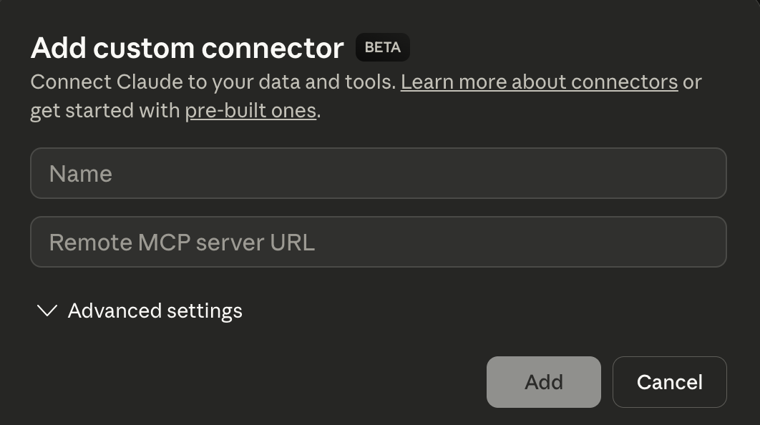Viewport: 760px width, 425px height.
Task: Click the BETA badge
Action: (382, 48)
